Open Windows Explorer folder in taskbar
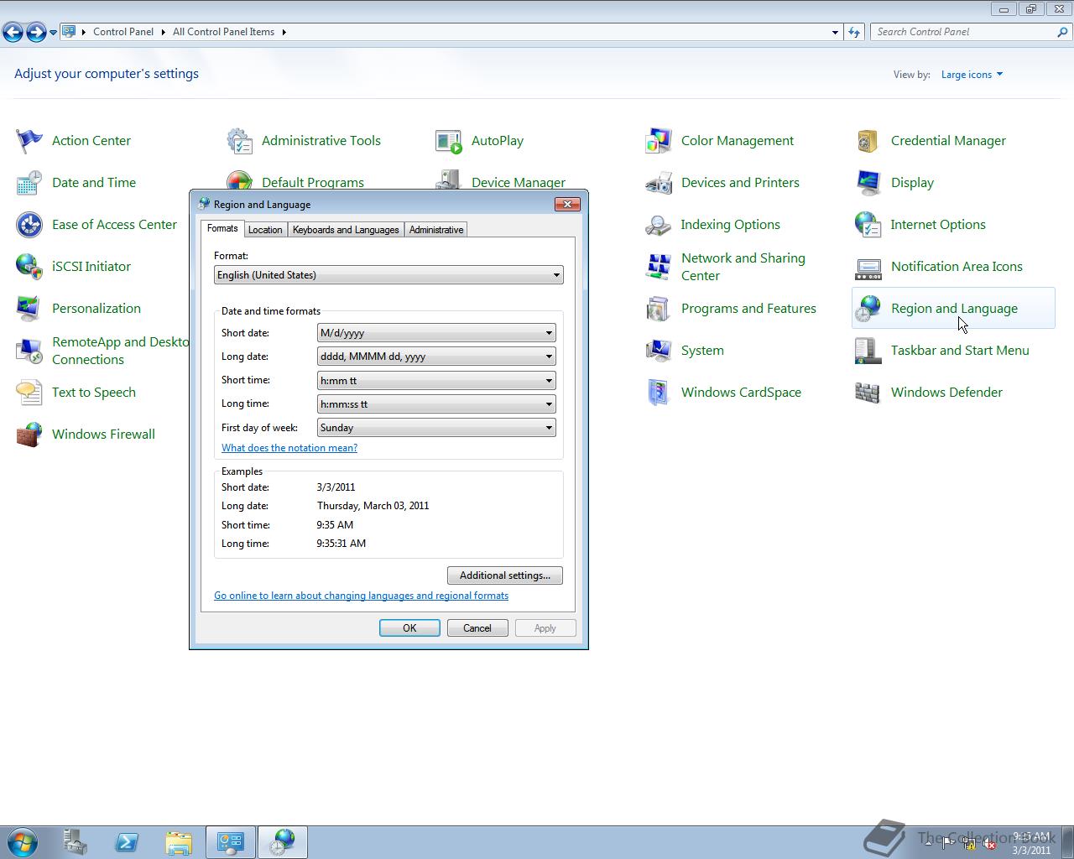This screenshot has height=859, width=1074. point(179,842)
